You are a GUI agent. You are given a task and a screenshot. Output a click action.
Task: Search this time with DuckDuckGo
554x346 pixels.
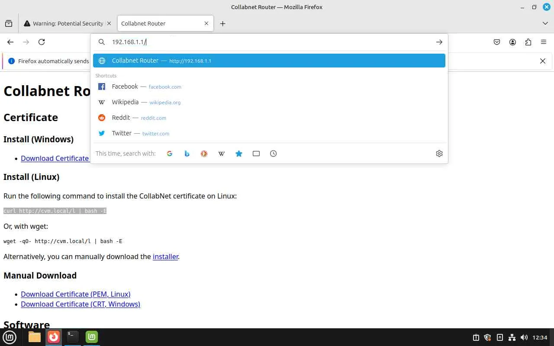tap(204, 154)
